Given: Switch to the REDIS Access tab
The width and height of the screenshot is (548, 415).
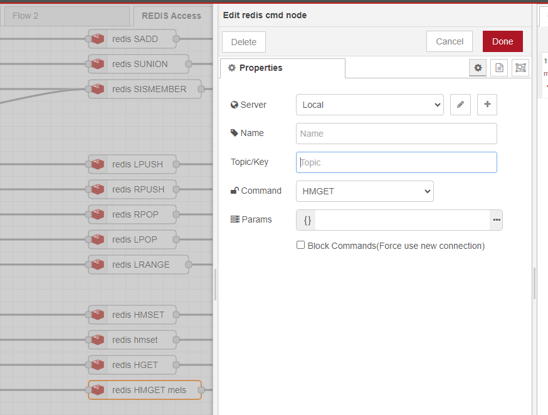Looking at the screenshot, I should tap(171, 16).
